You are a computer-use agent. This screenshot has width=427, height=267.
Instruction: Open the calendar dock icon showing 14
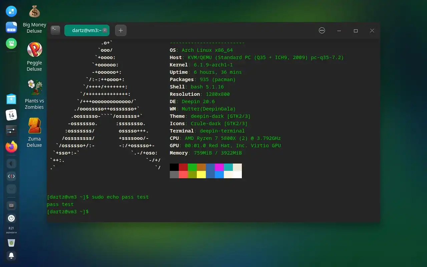click(x=11, y=115)
